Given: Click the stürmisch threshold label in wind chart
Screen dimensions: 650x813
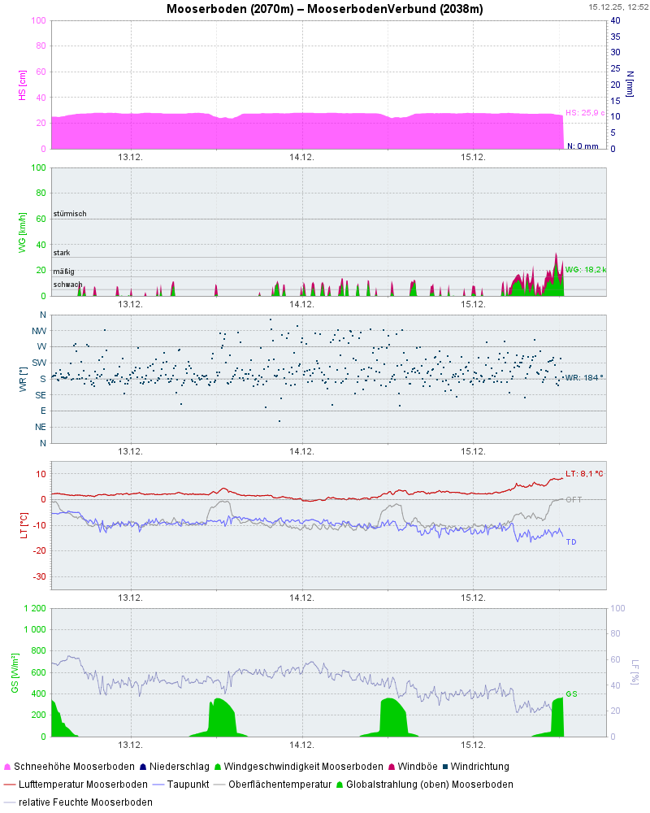Looking at the screenshot, I should click(70, 214).
